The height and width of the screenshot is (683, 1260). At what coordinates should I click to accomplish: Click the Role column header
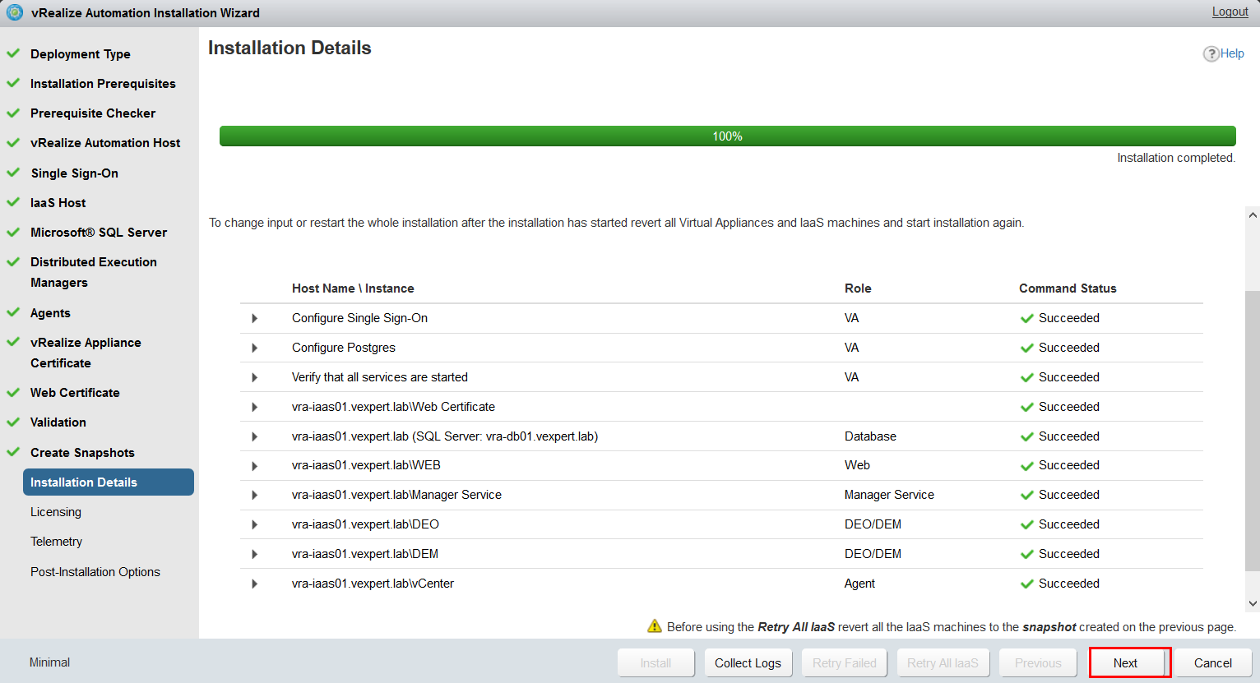[x=858, y=288]
